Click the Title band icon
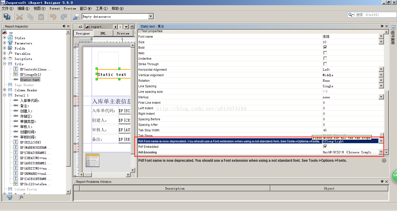Viewport: 397px width, 211px height. 10,64
